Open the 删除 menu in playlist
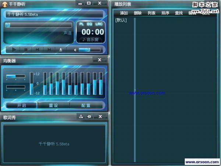This screenshot has width=221, height=166. click(138, 13)
